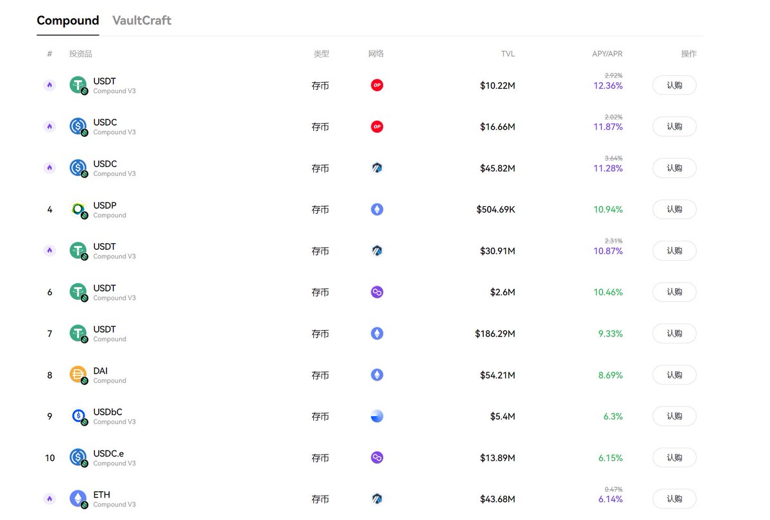Click the Ethereum network icon in USDT 9.33% row
The width and height of the screenshot is (770, 520).
pos(377,334)
